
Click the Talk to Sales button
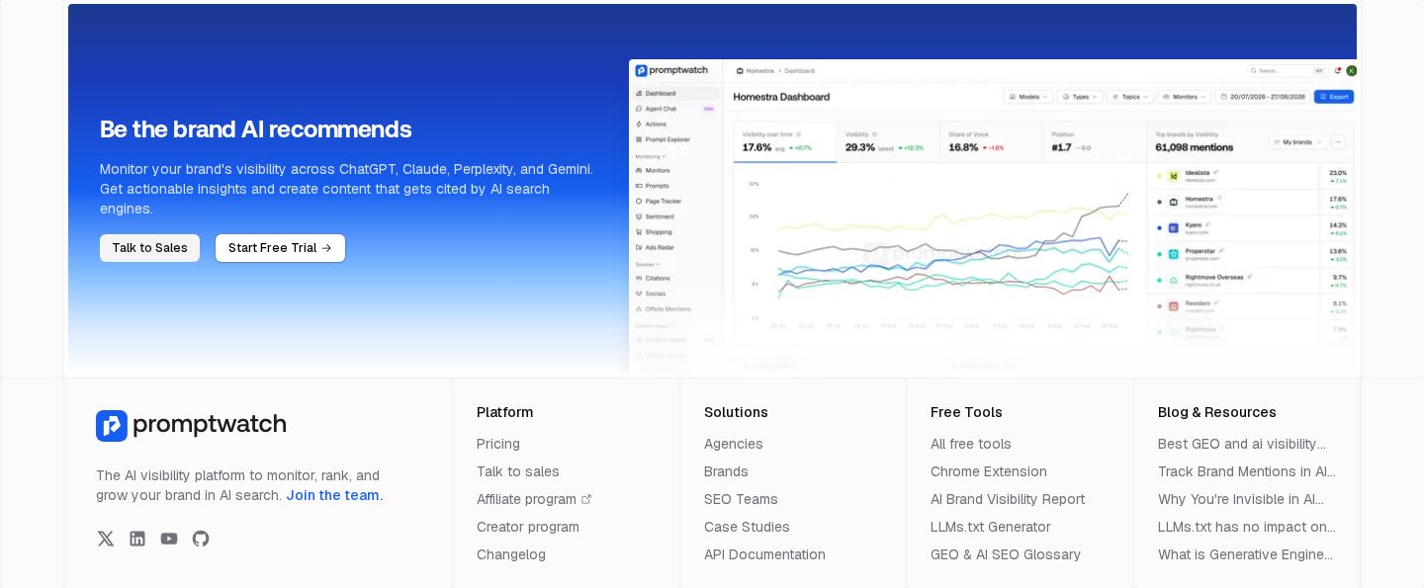coord(149,248)
